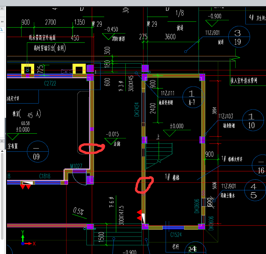
Task: Expand the double-arrow chevron in left panel
Action: tap(2, 22)
